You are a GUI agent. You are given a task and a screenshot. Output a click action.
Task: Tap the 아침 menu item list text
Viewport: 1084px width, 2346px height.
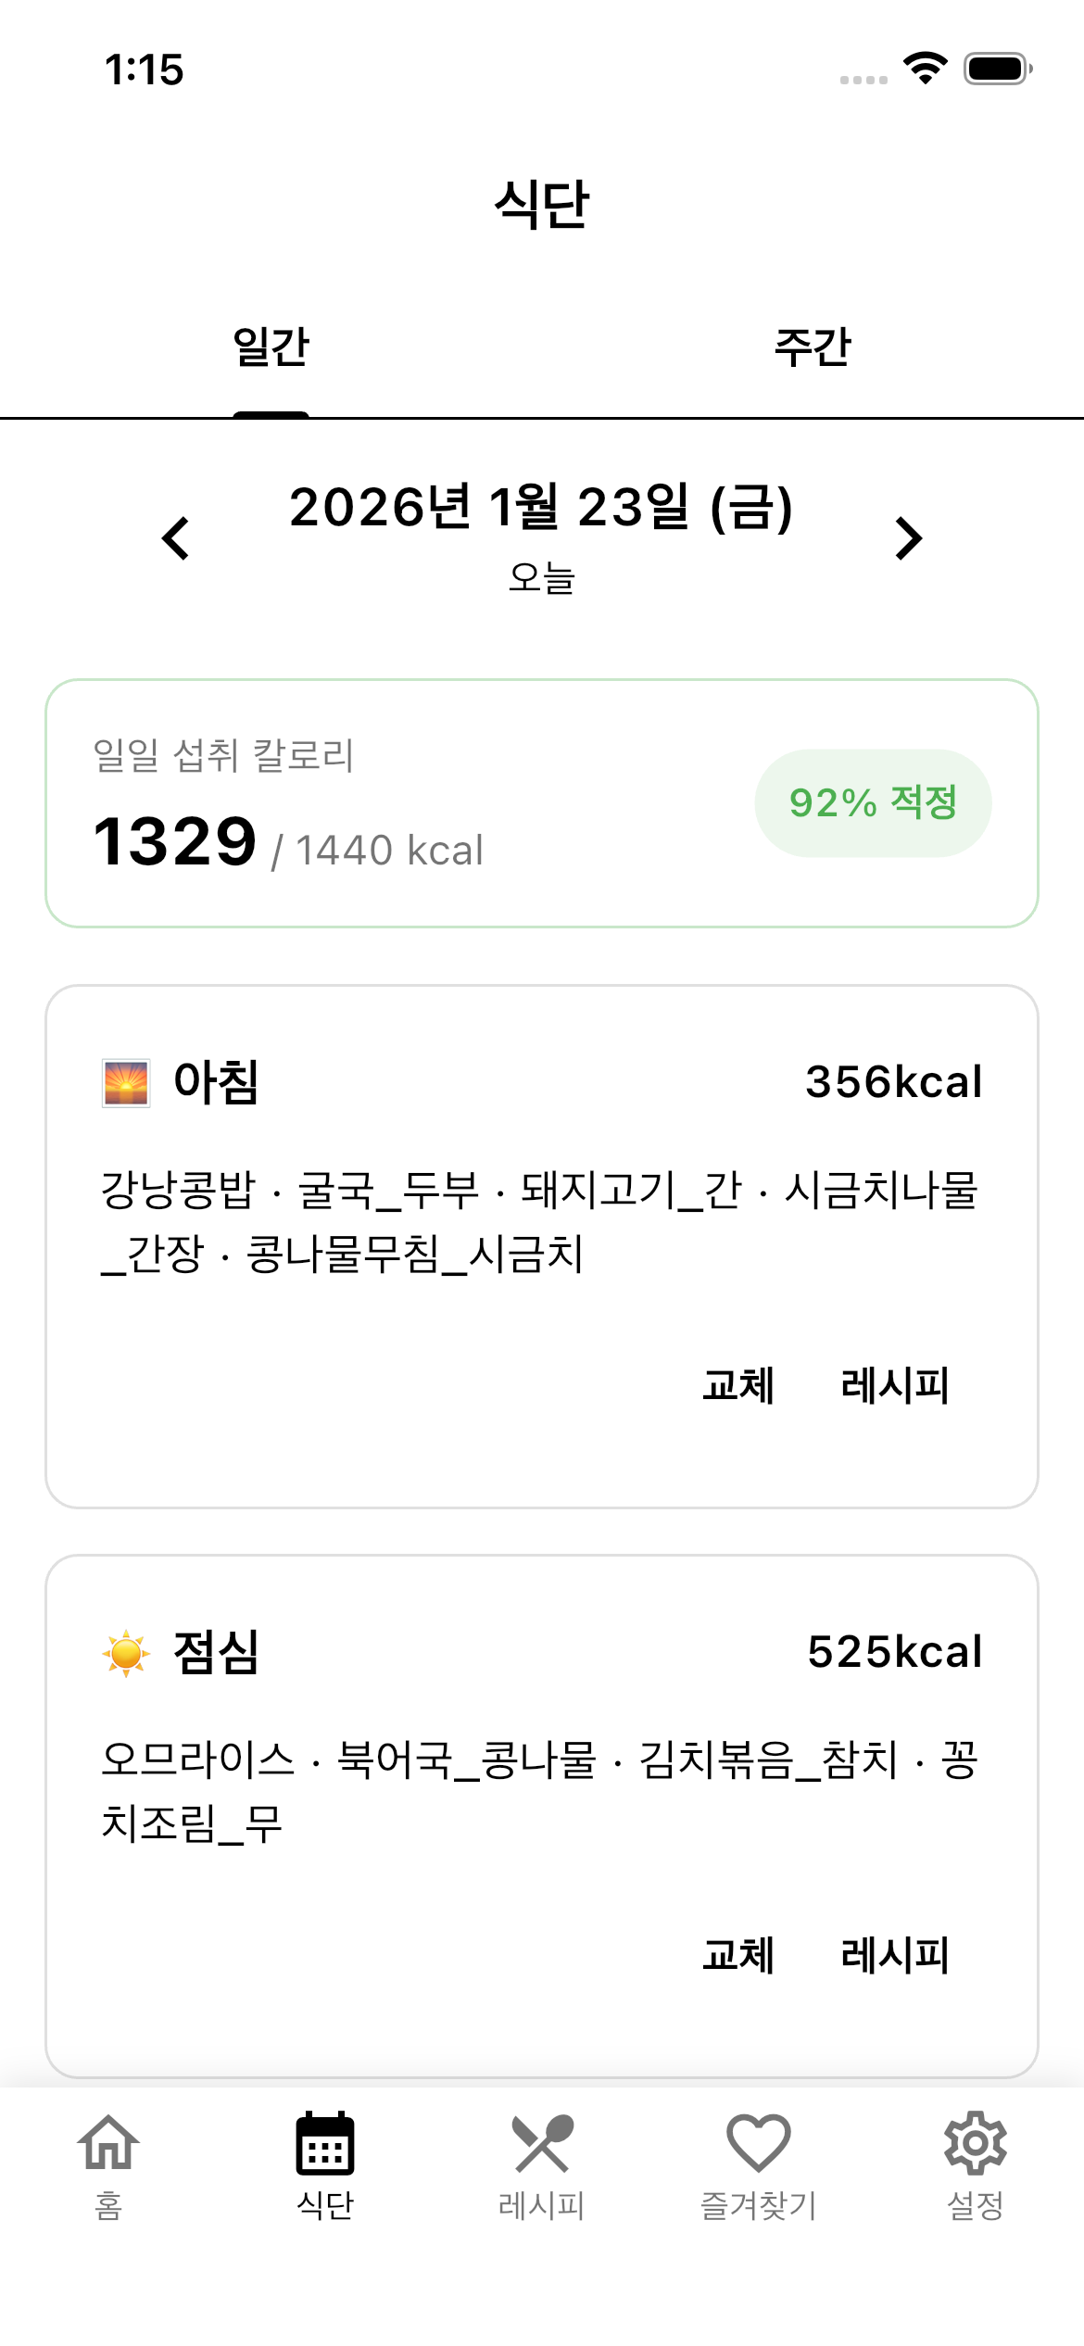coord(539,1222)
